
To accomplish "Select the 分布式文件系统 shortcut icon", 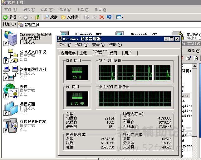I will (x=11, y=56).
